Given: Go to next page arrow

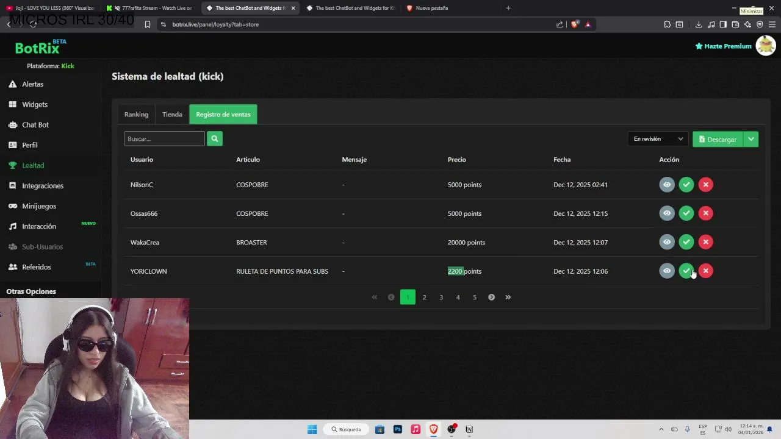Looking at the screenshot, I should tap(491, 297).
